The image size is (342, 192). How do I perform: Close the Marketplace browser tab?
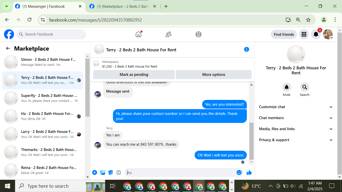click(154, 7)
